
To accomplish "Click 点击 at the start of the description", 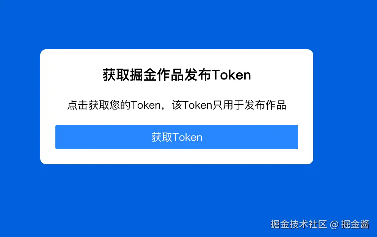I will (x=77, y=105).
